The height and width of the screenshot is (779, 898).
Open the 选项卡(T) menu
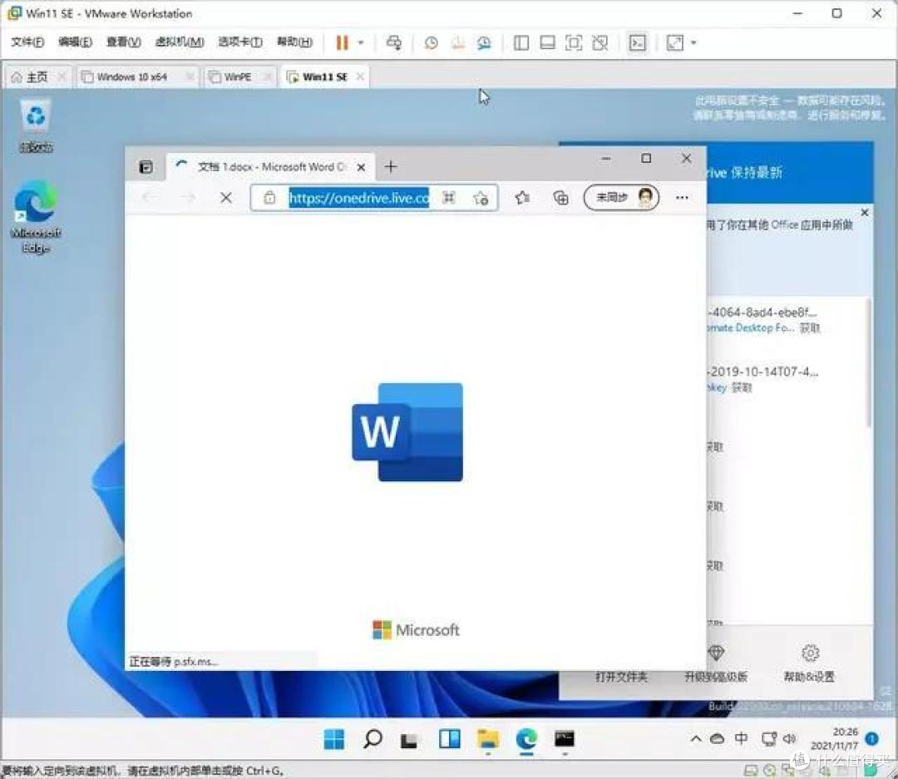pyautogui.click(x=240, y=42)
